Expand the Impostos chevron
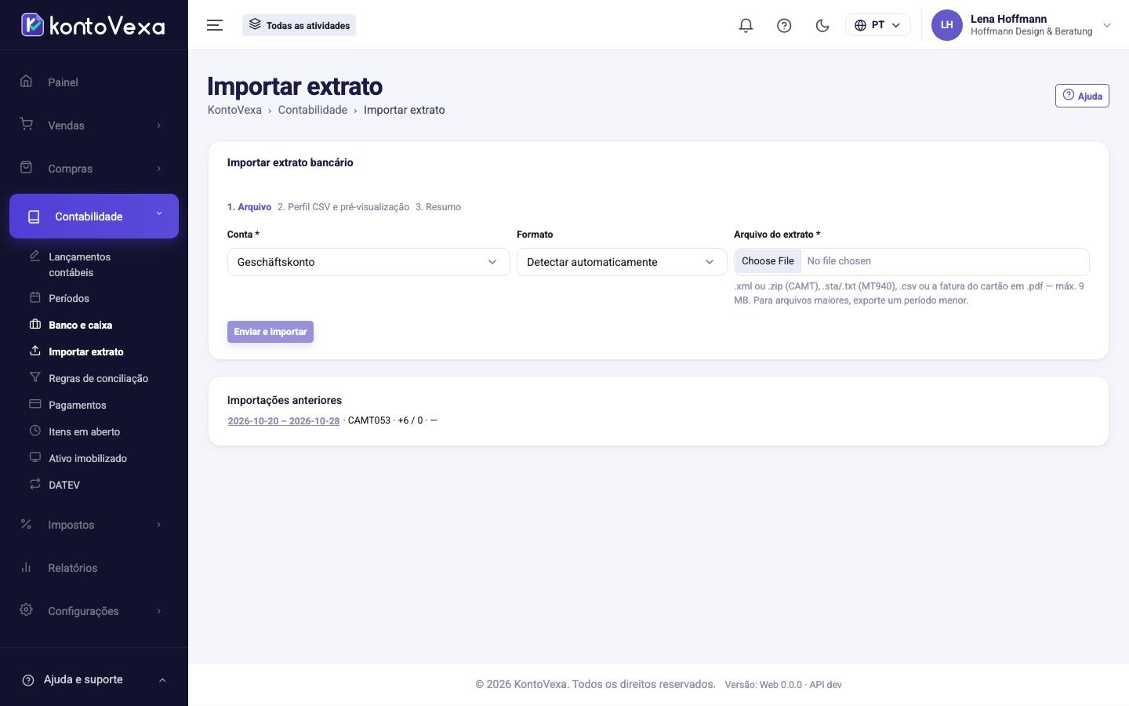Screen dimensions: 1129x706 [x=158, y=525]
